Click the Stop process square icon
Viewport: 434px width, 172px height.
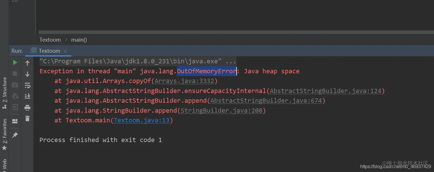tap(15, 74)
